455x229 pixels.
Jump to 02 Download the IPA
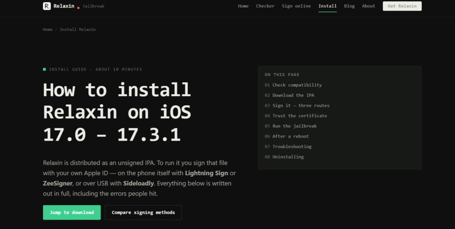pos(289,95)
